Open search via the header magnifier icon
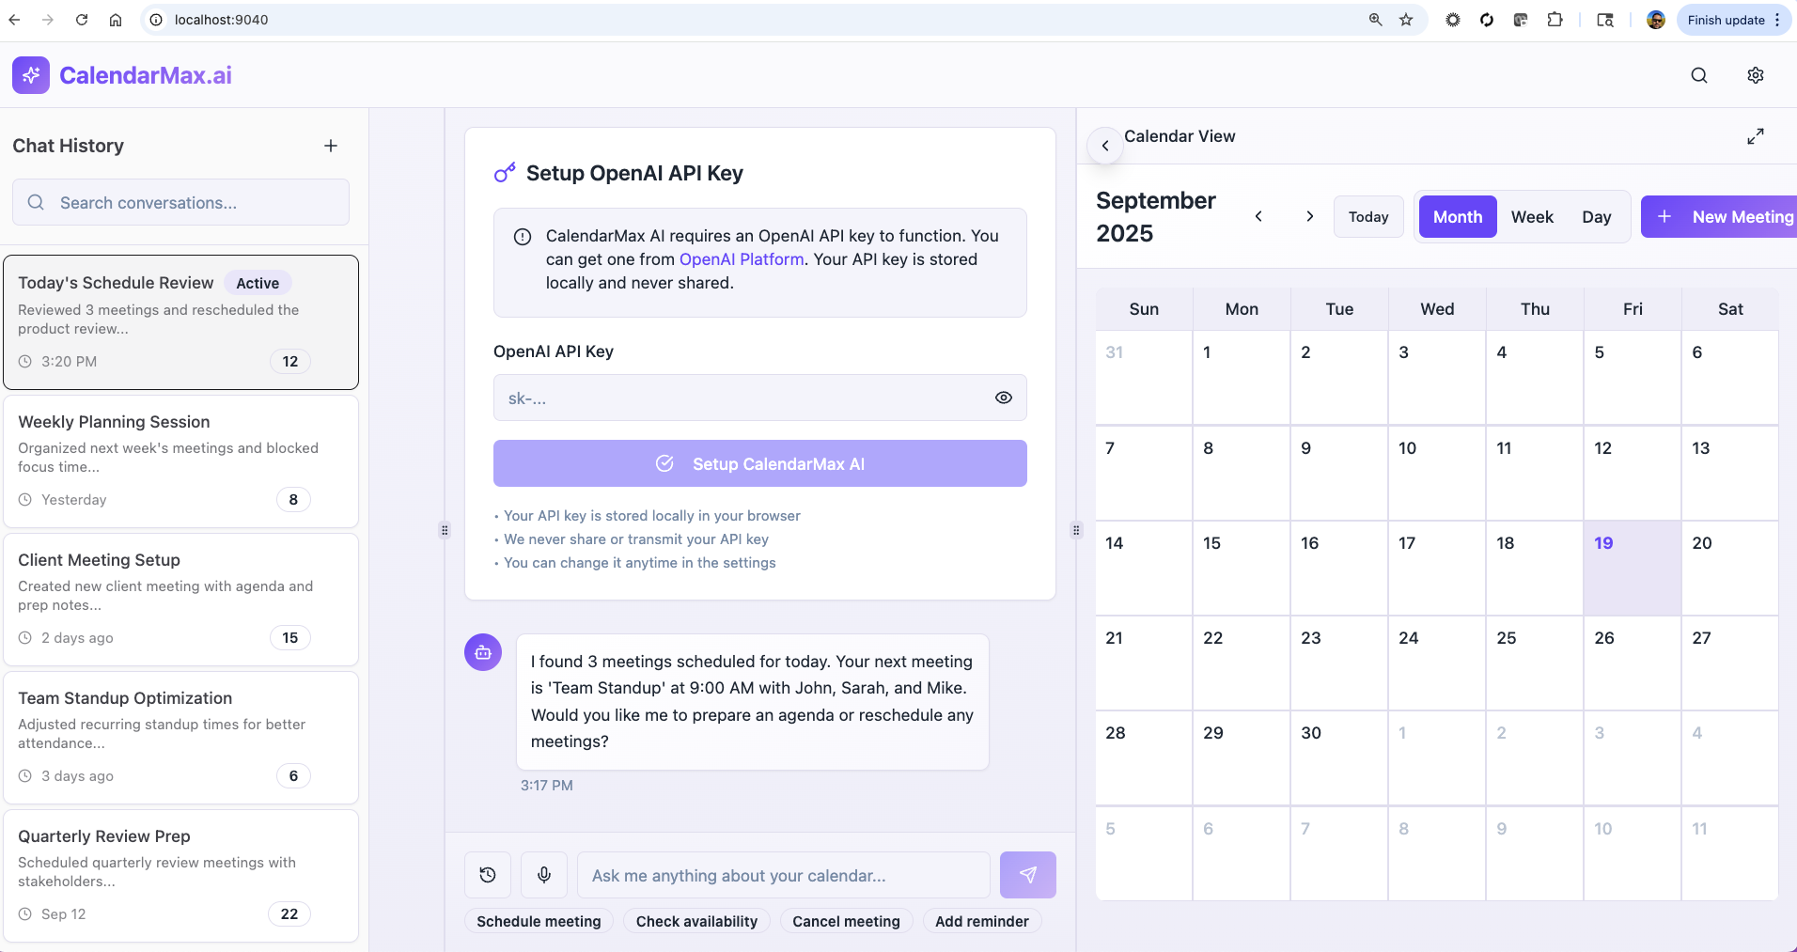Screen dimensions: 1797x952 click(1699, 75)
